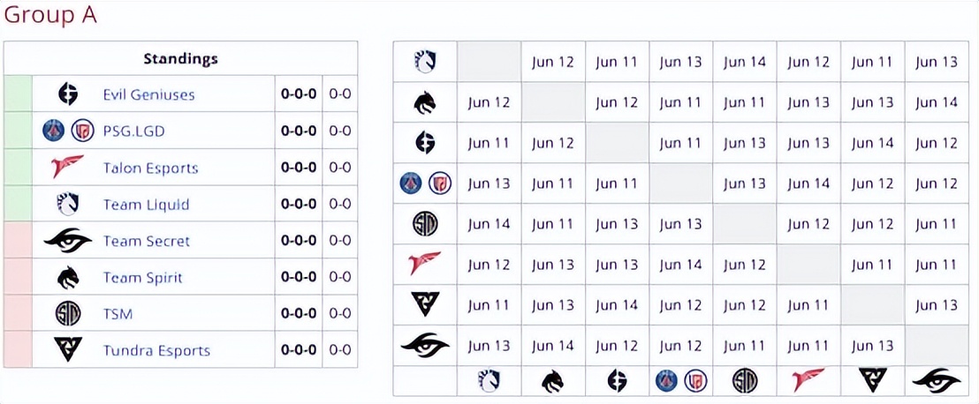The height and width of the screenshot is (404, 979).
Task: Click the Standings table header
Action: [x=180, y=59]
